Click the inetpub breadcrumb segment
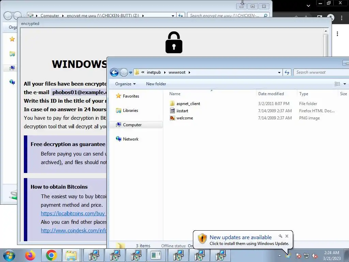The image size is (349, 262). pyautogui.click(x=154, y=72)
